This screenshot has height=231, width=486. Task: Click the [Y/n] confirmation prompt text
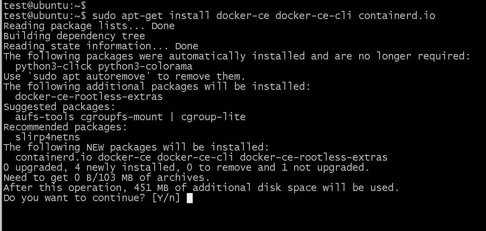(166, 198)
